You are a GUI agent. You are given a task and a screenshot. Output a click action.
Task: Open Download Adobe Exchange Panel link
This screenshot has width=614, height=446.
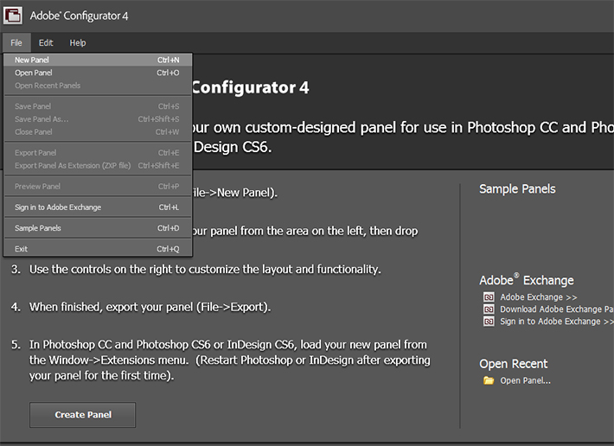[x=557, y=309]
